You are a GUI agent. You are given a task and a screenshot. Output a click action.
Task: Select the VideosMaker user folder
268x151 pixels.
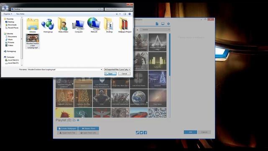point(63,25)
